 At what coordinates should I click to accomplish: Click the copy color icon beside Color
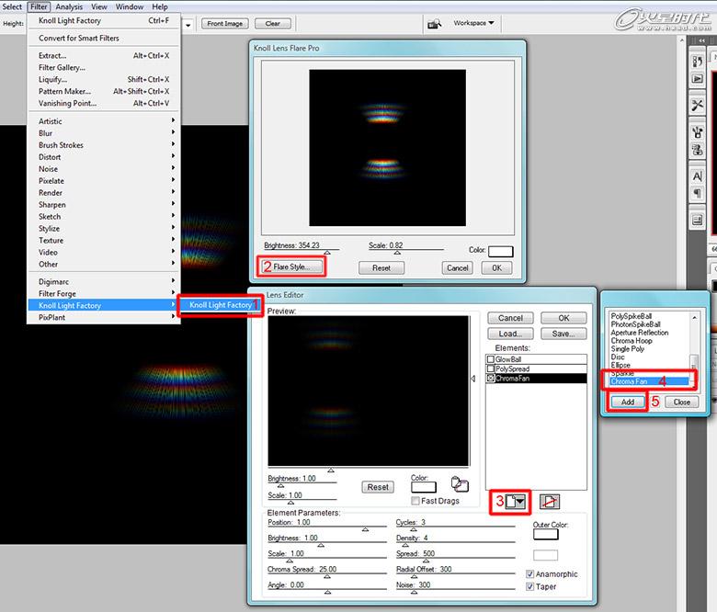(460, 484)
